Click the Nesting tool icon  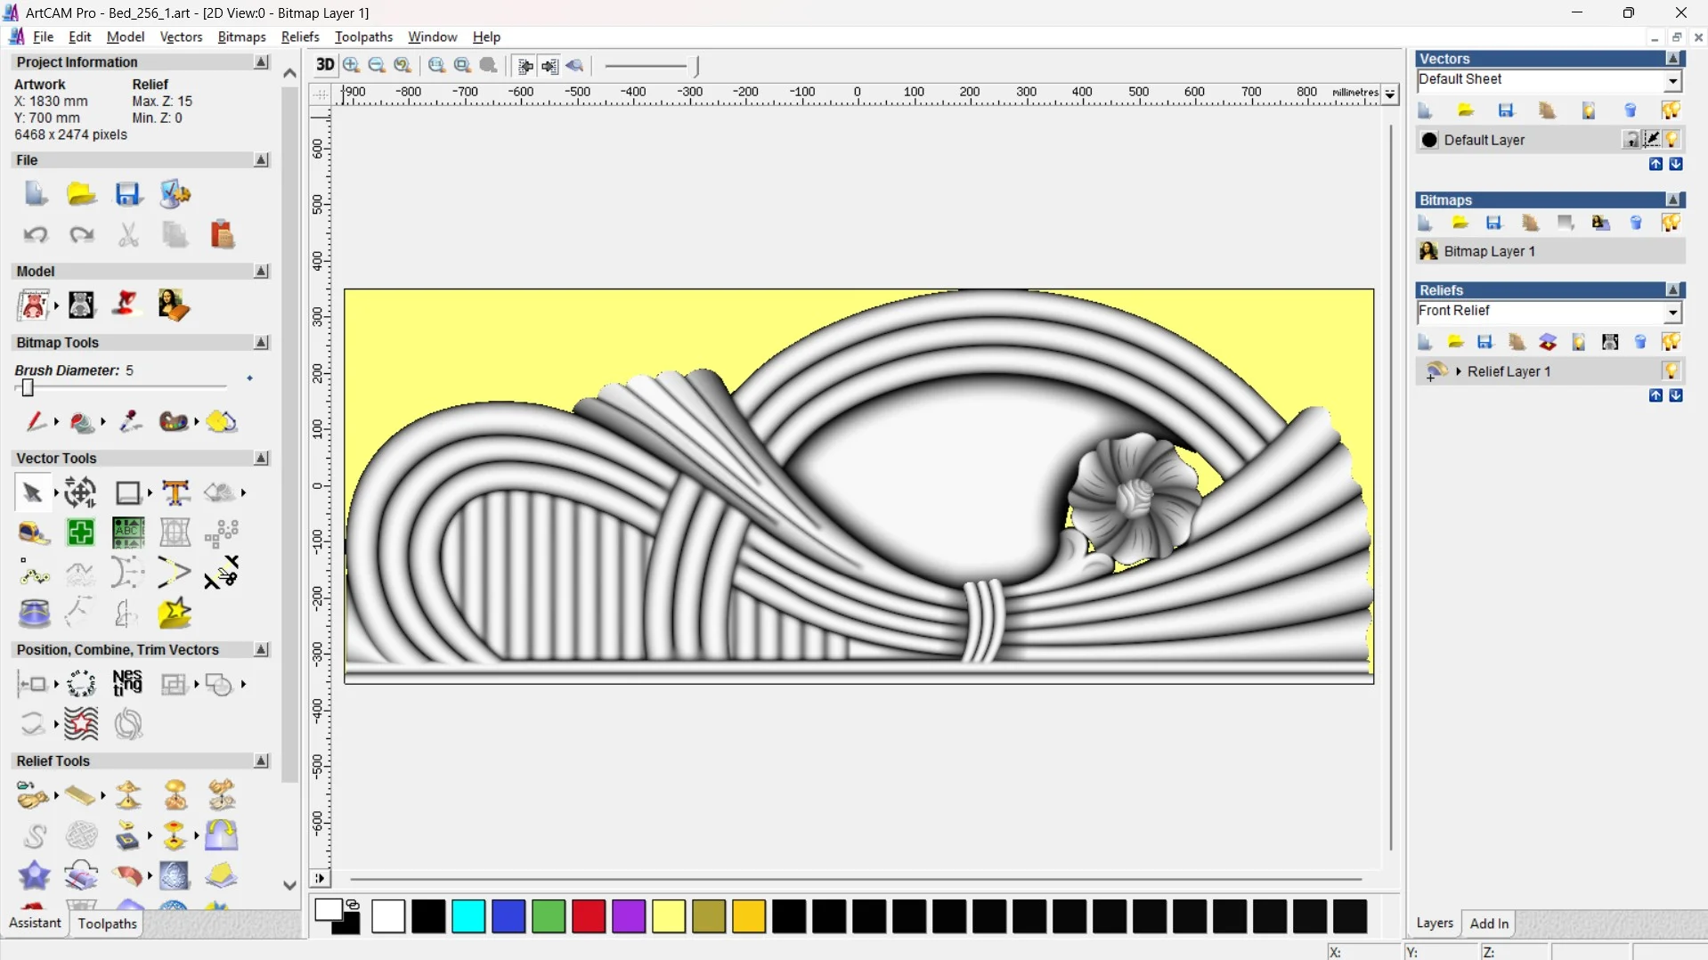(x=127, y=683)
